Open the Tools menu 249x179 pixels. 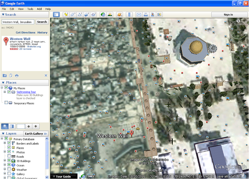30,9
